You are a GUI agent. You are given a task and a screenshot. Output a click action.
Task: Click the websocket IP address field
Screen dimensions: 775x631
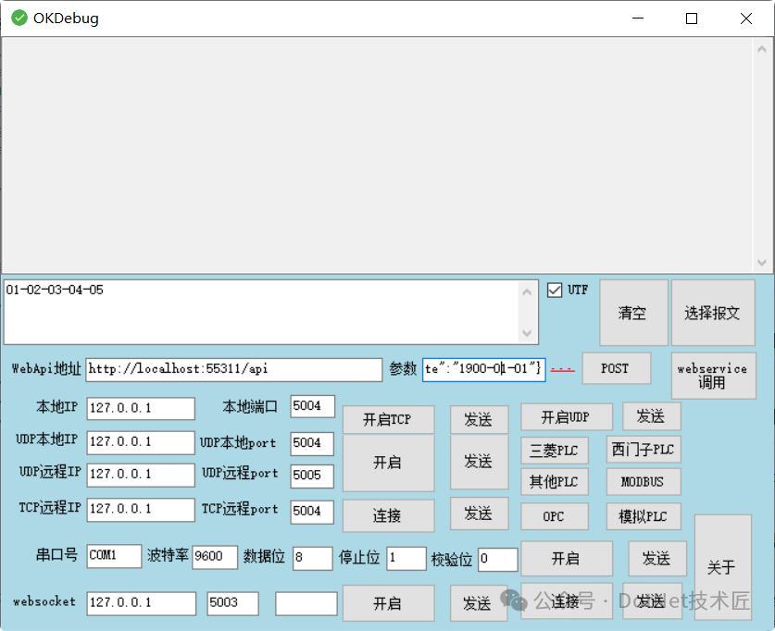click(142, 603)
